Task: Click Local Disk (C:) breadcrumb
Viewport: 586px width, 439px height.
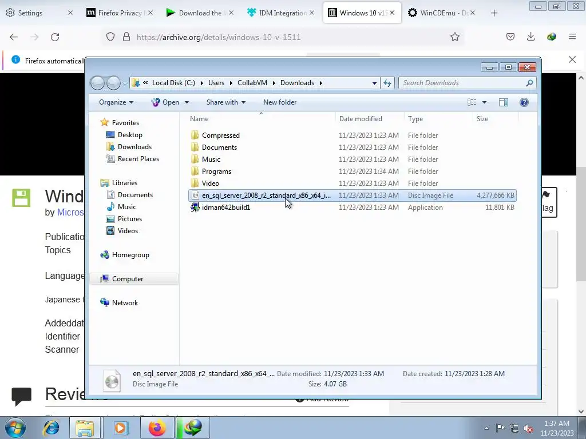Action: pos(173,83)
